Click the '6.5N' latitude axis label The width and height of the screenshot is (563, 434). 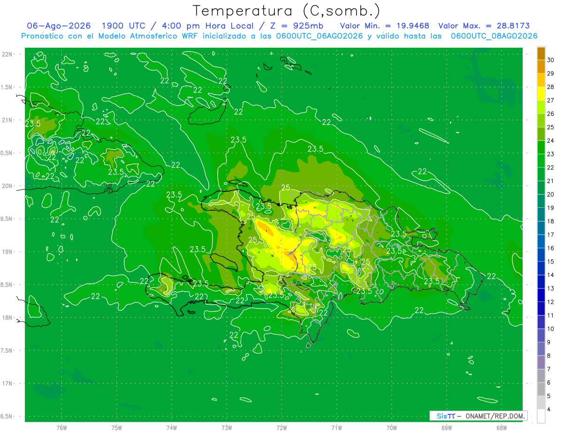7,417
